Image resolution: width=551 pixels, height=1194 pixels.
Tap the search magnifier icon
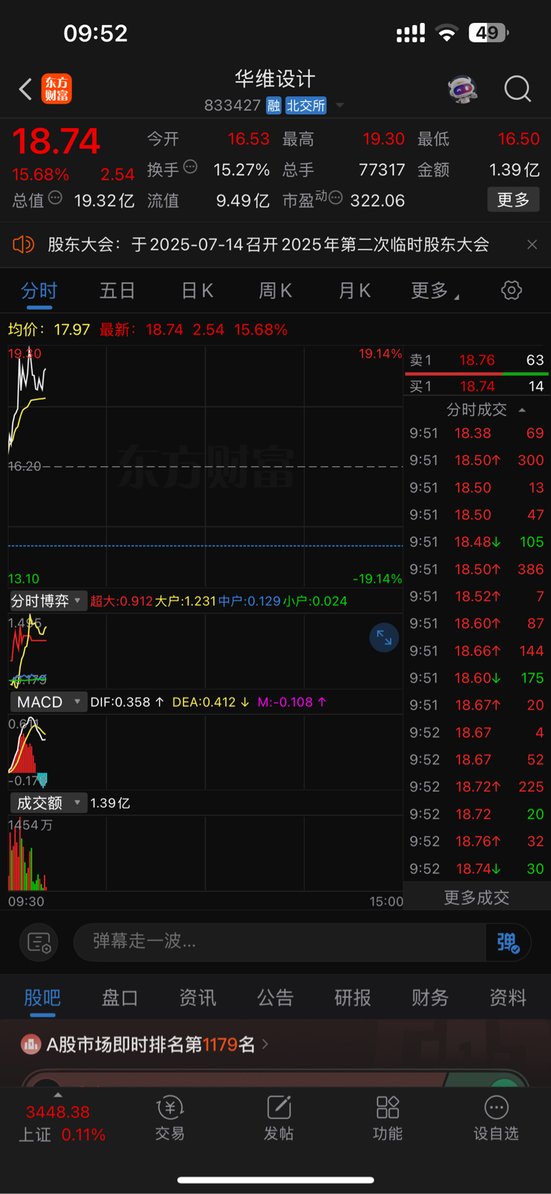[x=517, y=90]
